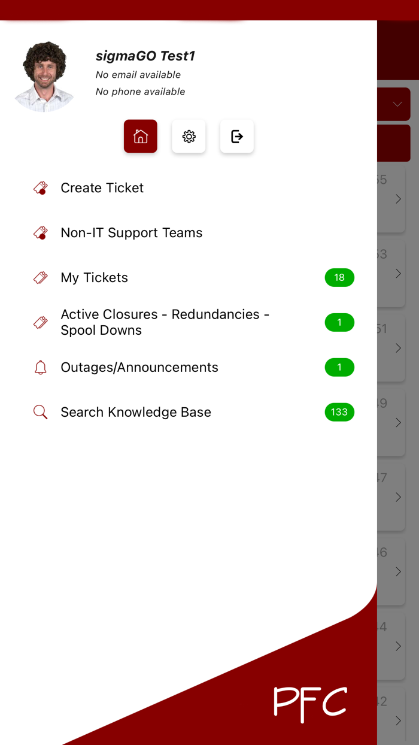Tap the Search Knowledge Base magnifier icon
419x745 pixels.
click(x=40, y=412)
